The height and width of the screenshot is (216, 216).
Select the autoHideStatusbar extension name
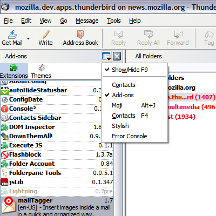[x=38, y=90]
